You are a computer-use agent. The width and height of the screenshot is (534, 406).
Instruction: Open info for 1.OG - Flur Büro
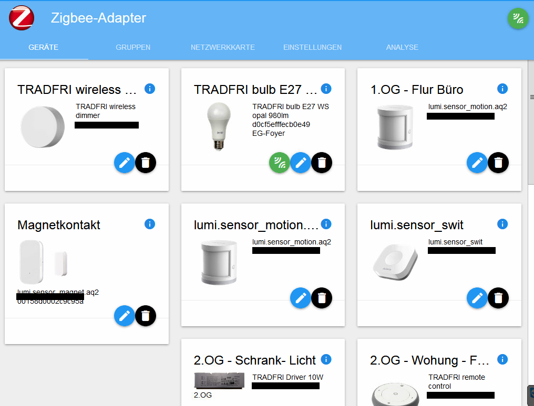[502, 89]
